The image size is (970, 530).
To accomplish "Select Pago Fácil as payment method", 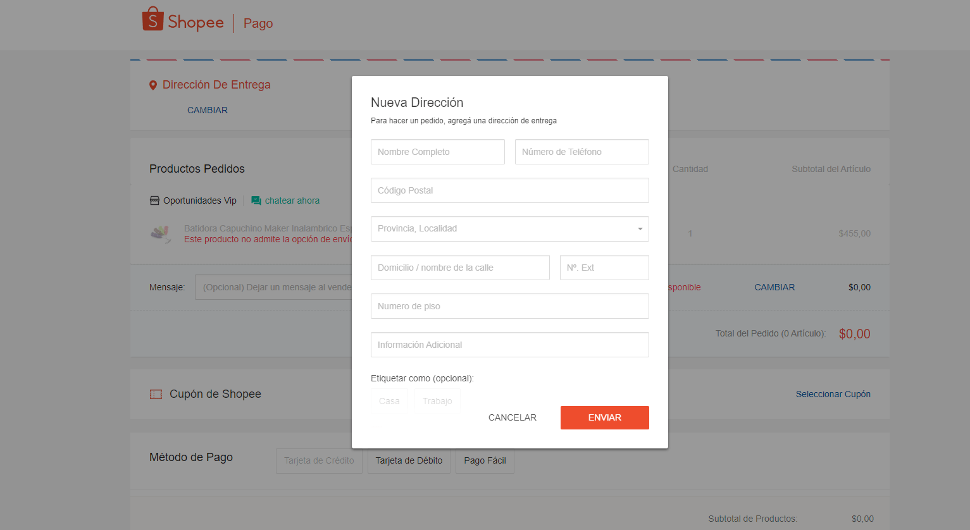I will 485,460.
